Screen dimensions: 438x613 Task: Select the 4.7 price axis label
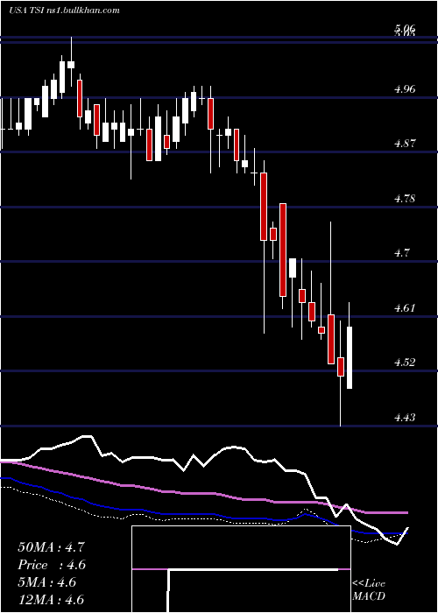click(402, 253)
